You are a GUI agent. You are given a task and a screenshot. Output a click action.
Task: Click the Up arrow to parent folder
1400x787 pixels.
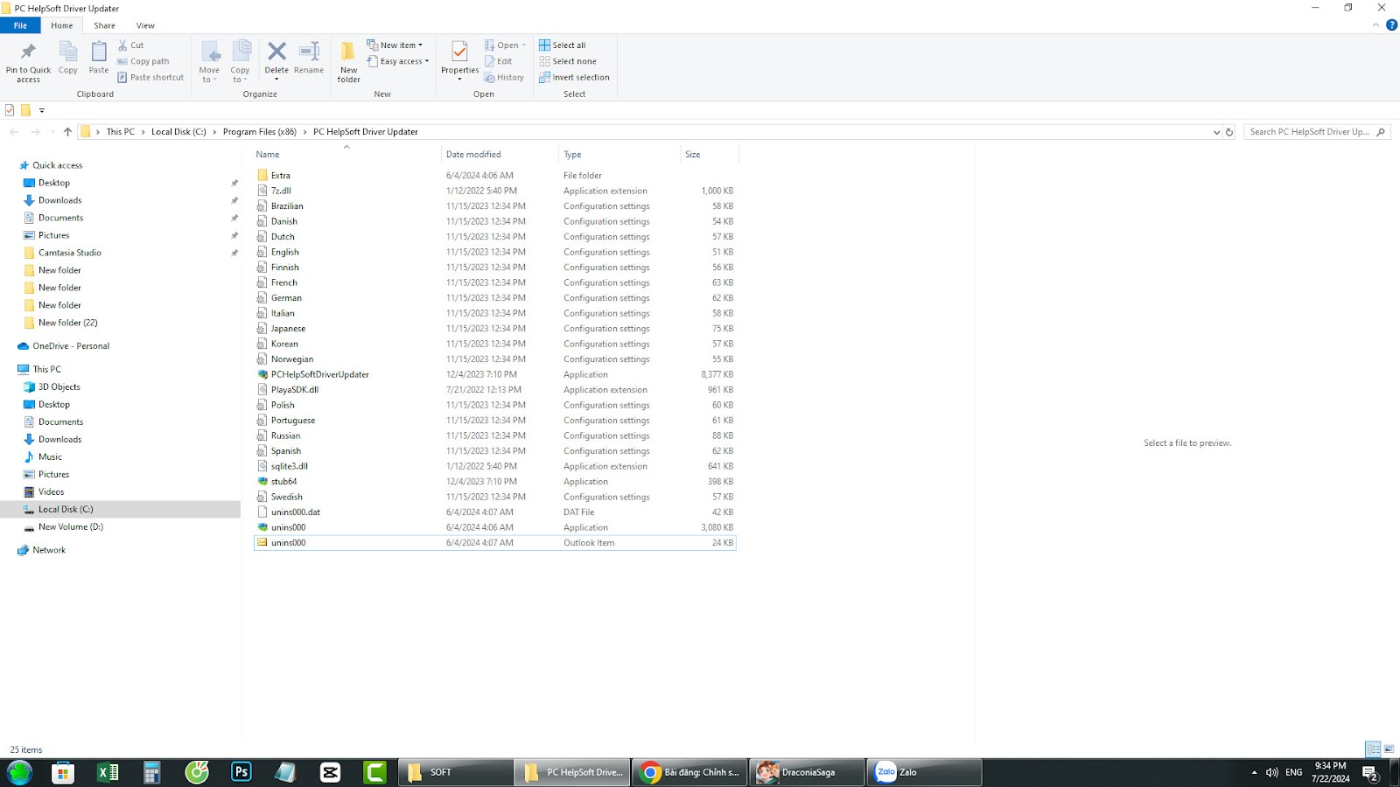tap(67, 132)
